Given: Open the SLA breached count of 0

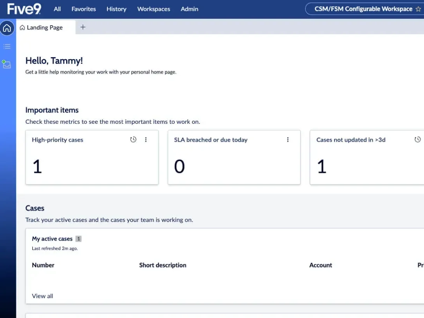Looking at the screenshot, I should click(x=179, y=167).
